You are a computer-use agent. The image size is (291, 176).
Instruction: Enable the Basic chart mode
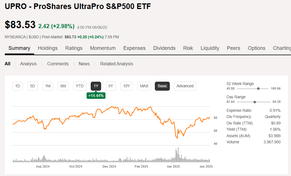tap(162, 86)
